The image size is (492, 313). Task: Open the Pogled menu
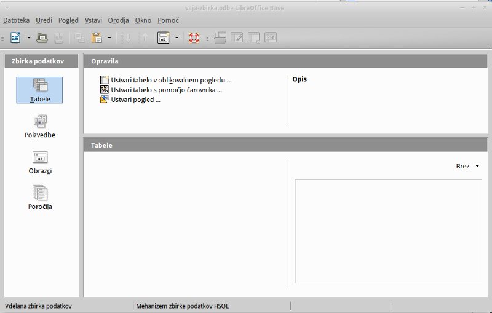[x=68, y=20]
